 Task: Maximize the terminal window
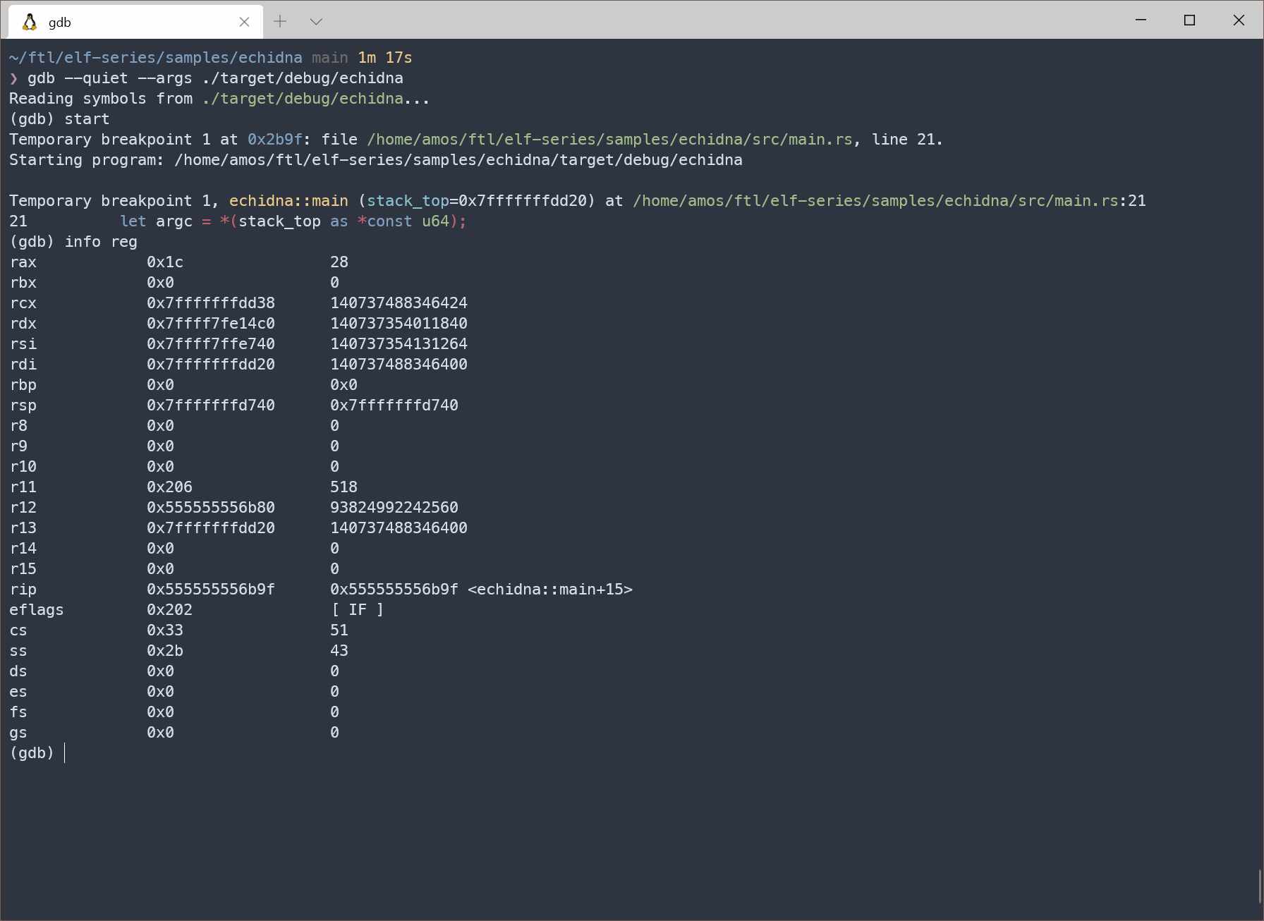click(x=1189, y=20)
